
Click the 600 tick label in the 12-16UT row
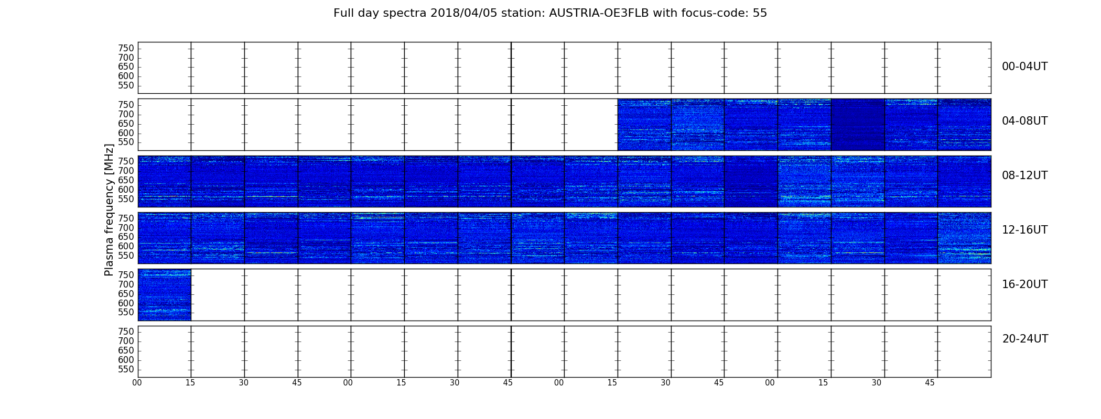coord(126,247)
